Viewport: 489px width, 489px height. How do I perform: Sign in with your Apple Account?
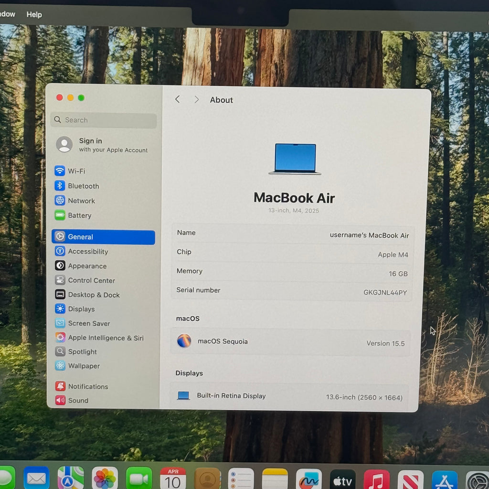pyautogui.click(x=103, y=145)
